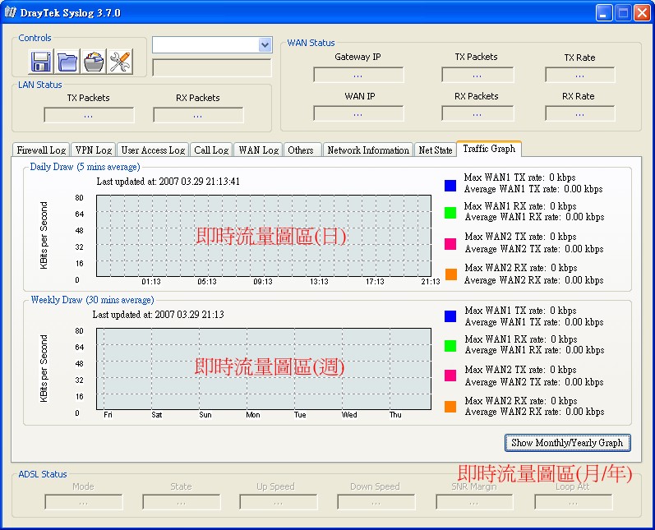655x530 pixels.
Task: Click the ADSL Down Speed field
Action: tap(376, 502)
